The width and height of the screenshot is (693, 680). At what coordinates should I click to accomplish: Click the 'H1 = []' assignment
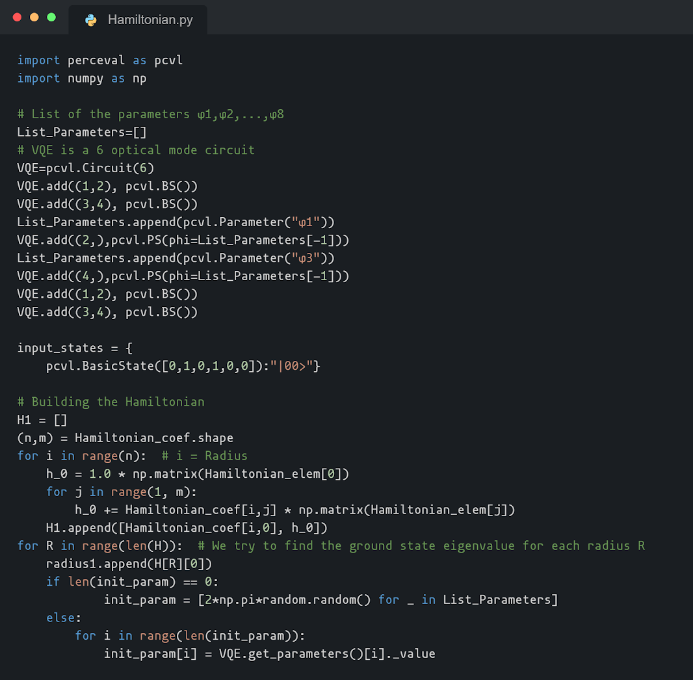pyautogui.click(x=42, y=420)
